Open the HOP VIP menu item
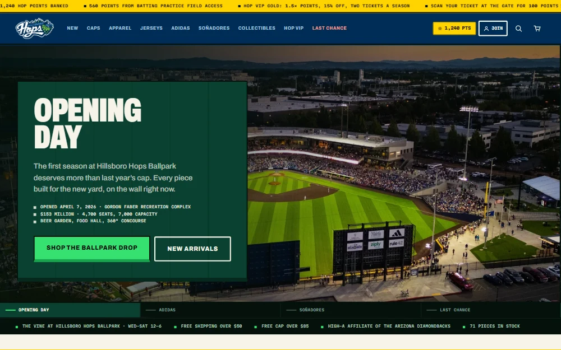Screen dimensions: 561x350 294,28
